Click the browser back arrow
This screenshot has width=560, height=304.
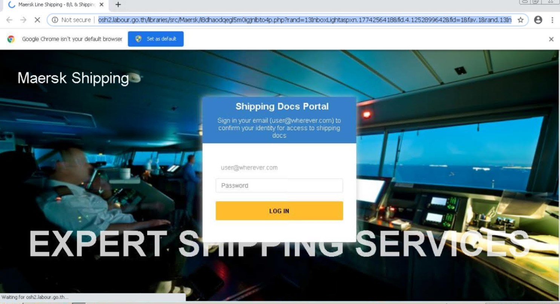9,20
